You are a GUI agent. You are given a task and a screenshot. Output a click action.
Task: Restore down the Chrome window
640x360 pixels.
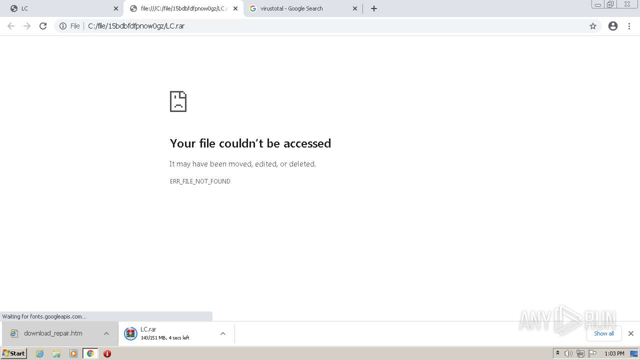(610, 4)
